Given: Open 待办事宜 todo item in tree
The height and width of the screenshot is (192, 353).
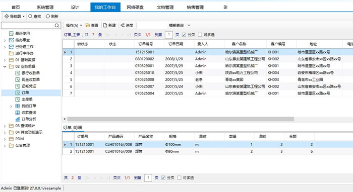Looking at the screenshot, I should point(22,40).
